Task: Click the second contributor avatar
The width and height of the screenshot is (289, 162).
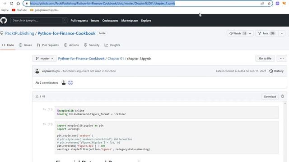Action: [x=70, y=83]
